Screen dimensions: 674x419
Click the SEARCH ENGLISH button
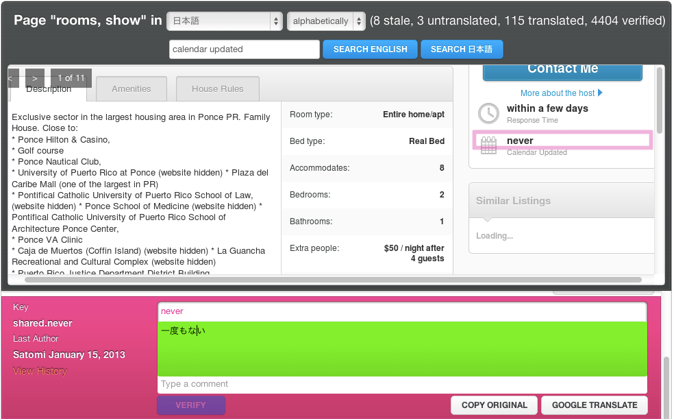(370, 49)
